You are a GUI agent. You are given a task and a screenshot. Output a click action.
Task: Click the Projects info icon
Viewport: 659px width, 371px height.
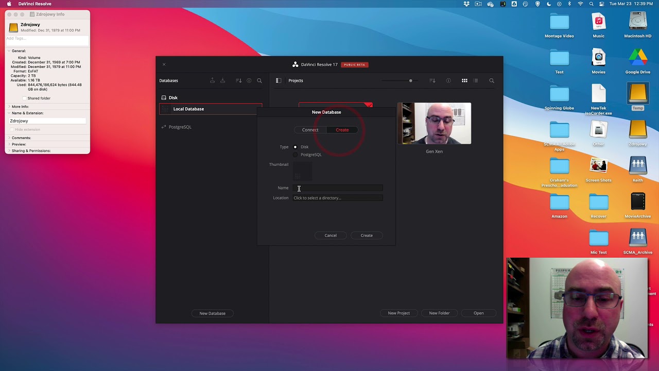448,80
